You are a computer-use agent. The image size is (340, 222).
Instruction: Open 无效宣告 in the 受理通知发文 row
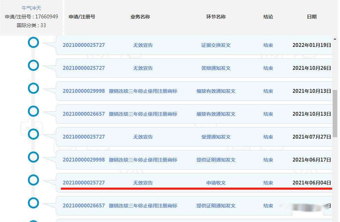click(x=143, y=137)
